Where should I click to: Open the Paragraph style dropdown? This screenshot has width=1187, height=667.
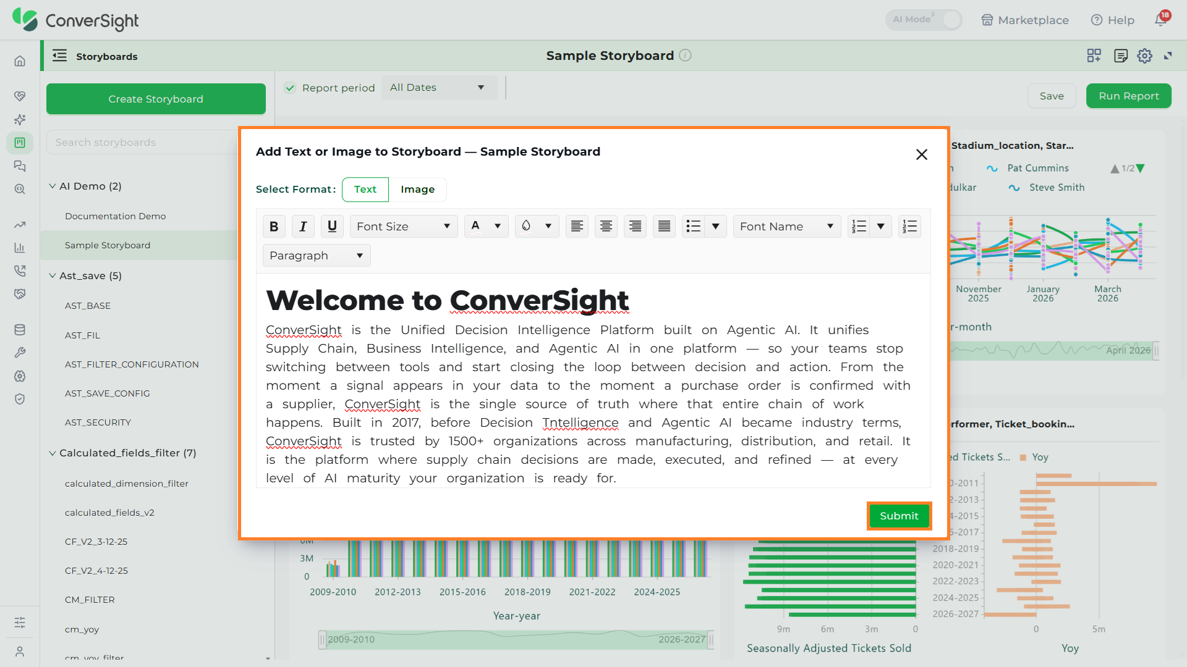coord(317,256)
